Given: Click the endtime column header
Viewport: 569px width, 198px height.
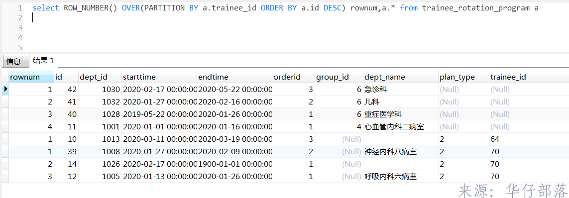Looking at the screenshot, I should 234,77.
